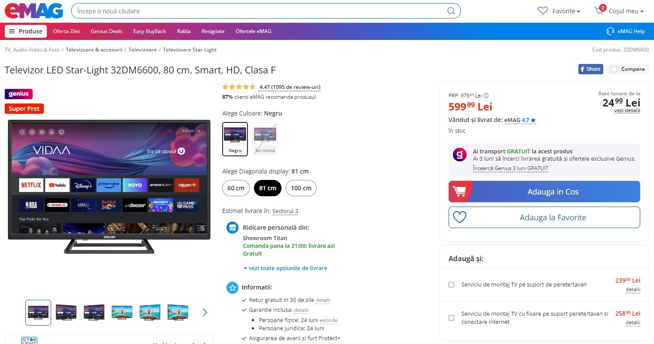654x344 pixels.
Task: Click the Facebook Share button
Action: [591, 69]
